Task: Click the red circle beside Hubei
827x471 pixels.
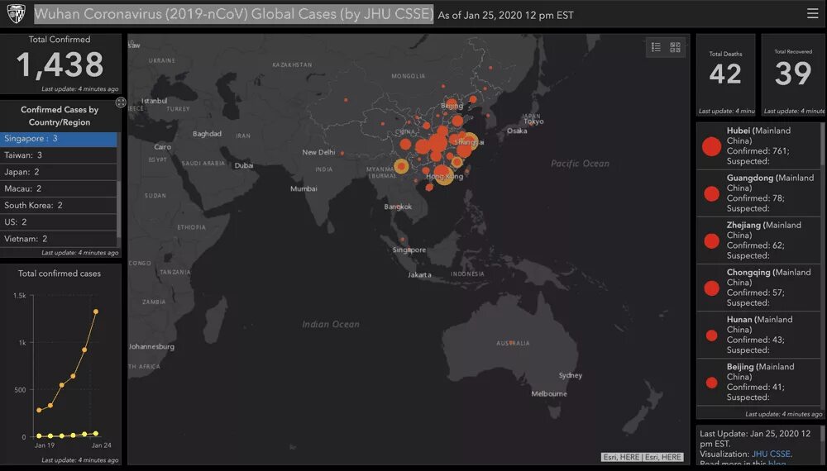Action: click(x=711, y=146)
